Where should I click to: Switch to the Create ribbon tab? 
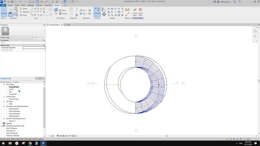tap(10, 5)
